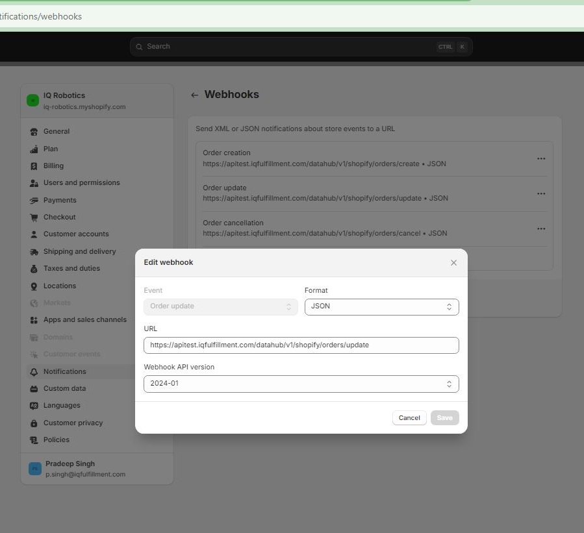Viewport: 584px width, 533px height.
Task: Click the Languages translation icon
Action: pyautogui.click(x=34, y=405)
